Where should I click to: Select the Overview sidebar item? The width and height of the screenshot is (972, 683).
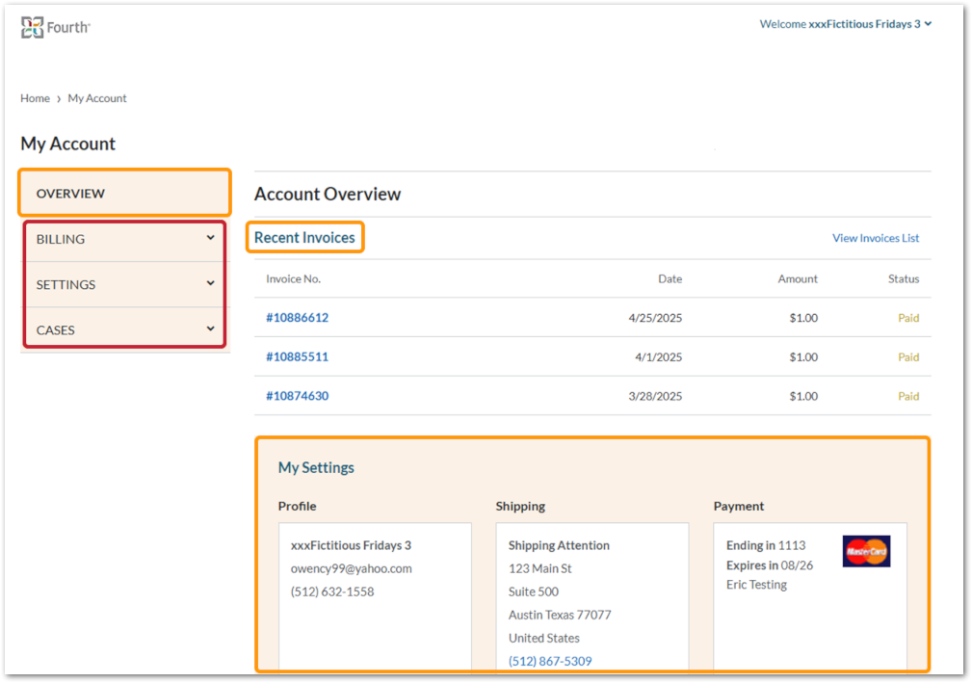tap(70, 194)
